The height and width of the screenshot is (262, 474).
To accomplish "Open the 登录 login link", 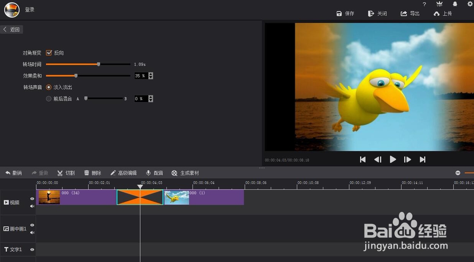I will [x=29, y=9].
